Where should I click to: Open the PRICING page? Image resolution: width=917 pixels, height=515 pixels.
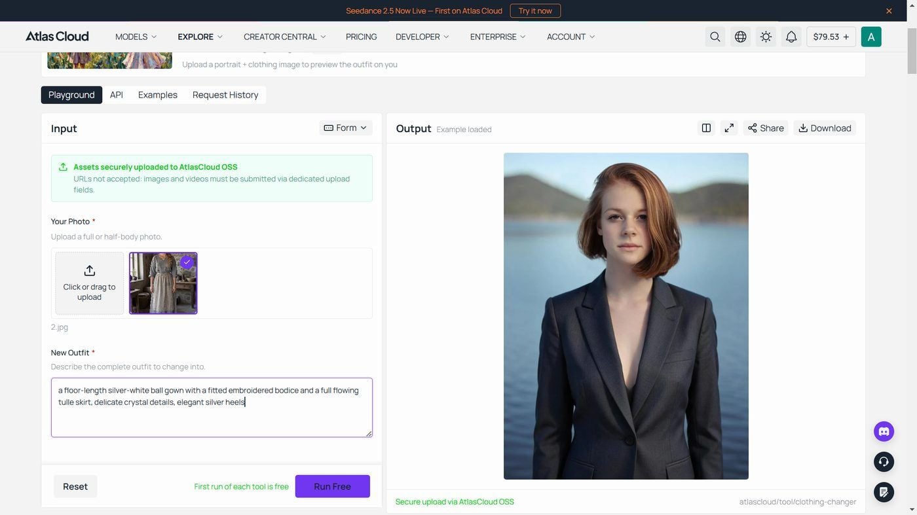[x=361, y=37]
